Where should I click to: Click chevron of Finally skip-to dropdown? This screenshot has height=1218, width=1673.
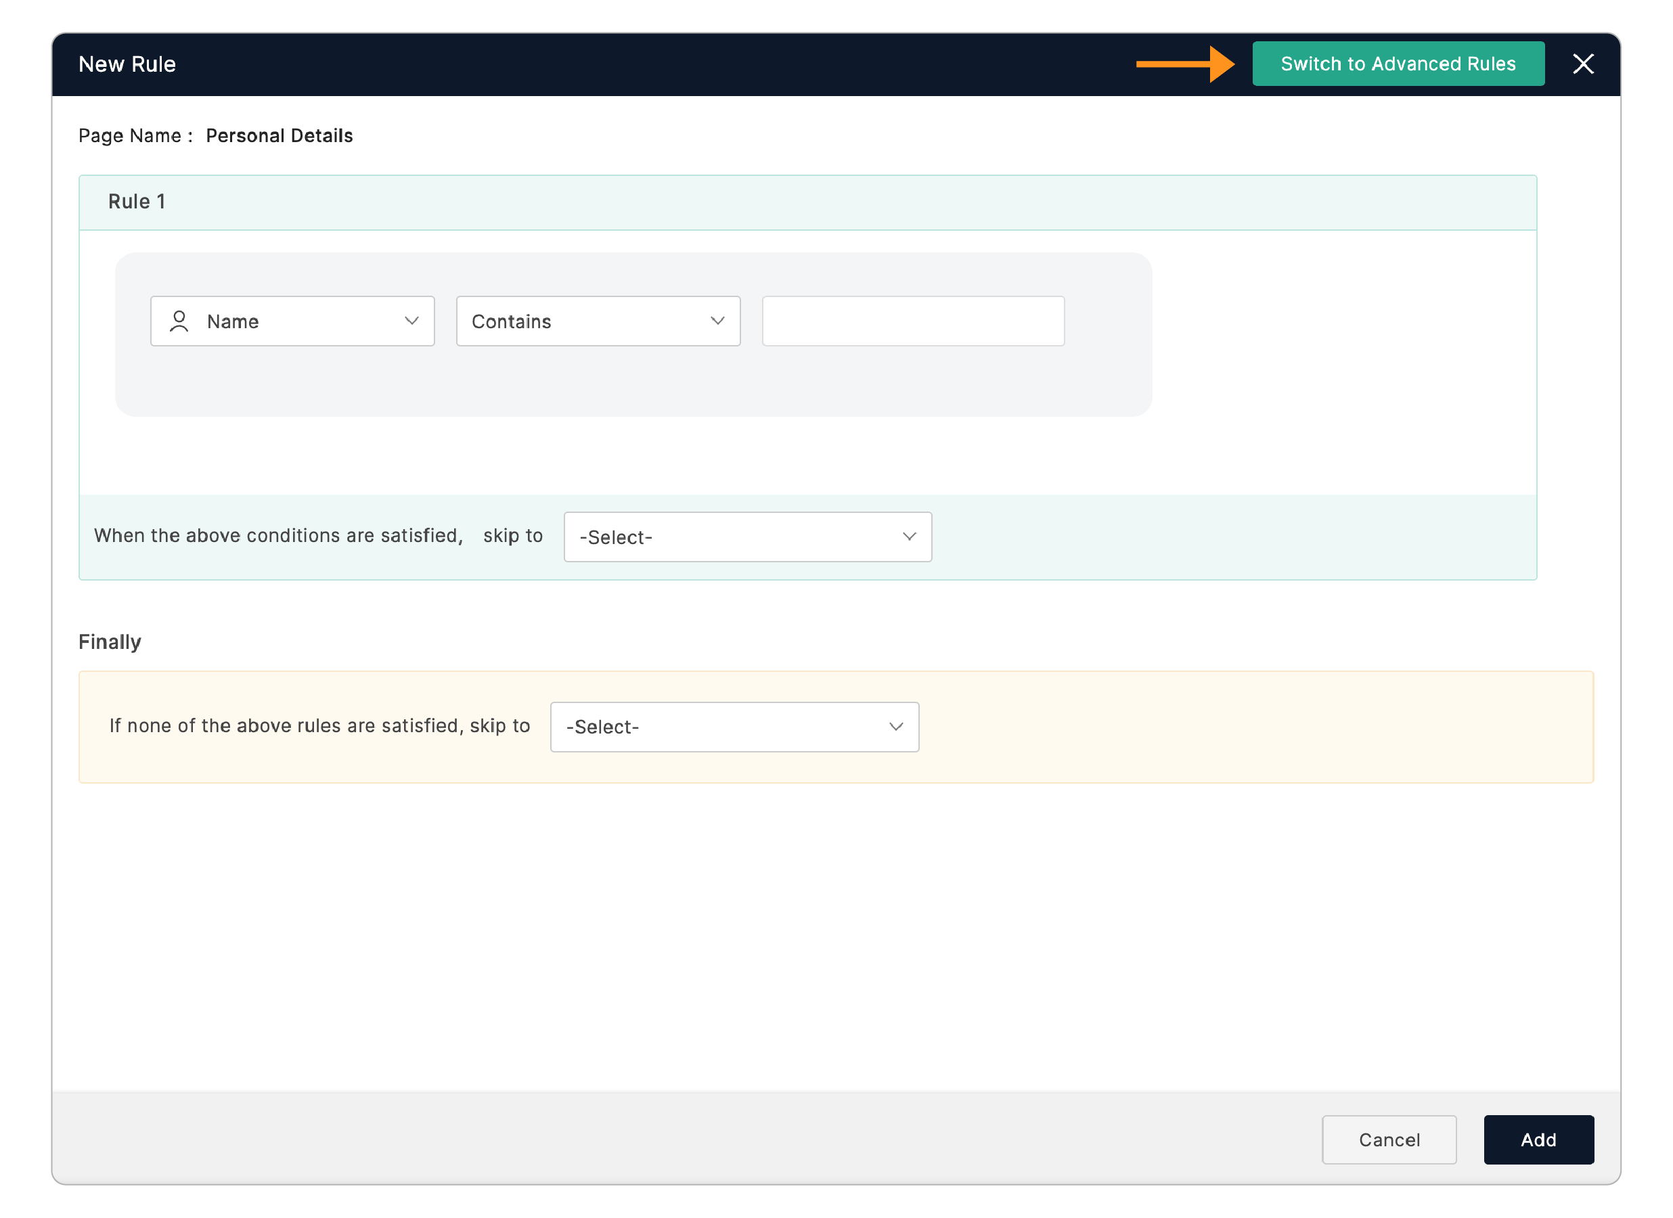pyautogui.click(x=896, y=727)
